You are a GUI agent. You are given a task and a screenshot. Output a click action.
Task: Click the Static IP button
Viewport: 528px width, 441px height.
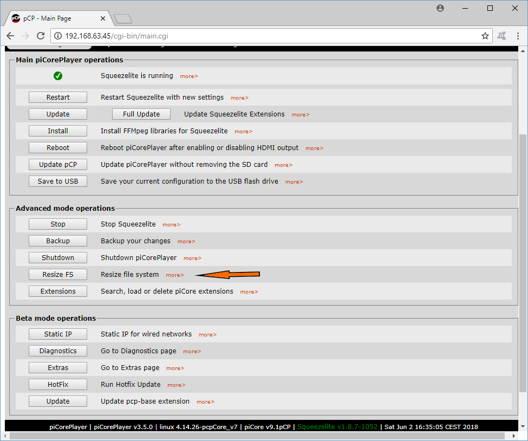[58, 334]
